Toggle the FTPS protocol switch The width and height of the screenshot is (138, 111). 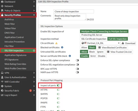[x=58, y=107]
